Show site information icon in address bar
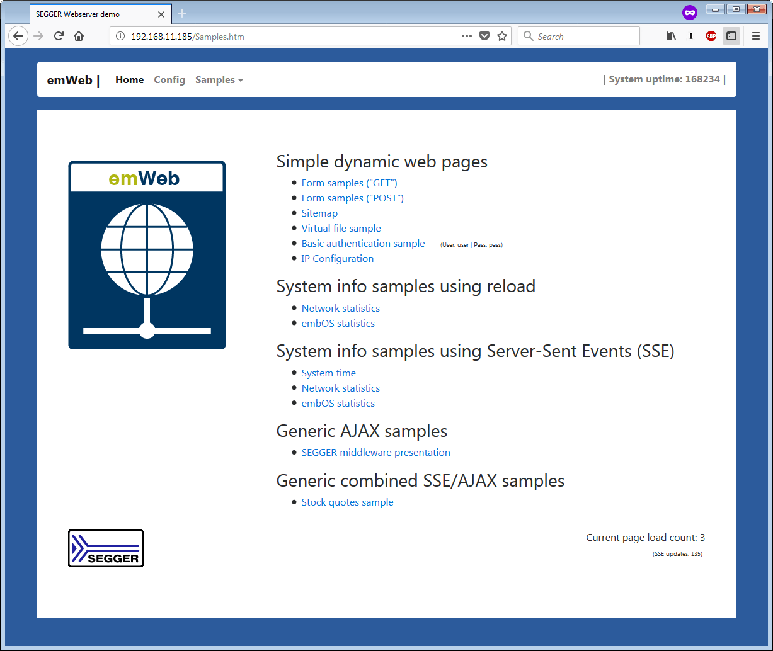The width and height of the screenshot is (773, 651). click(121, 37)
